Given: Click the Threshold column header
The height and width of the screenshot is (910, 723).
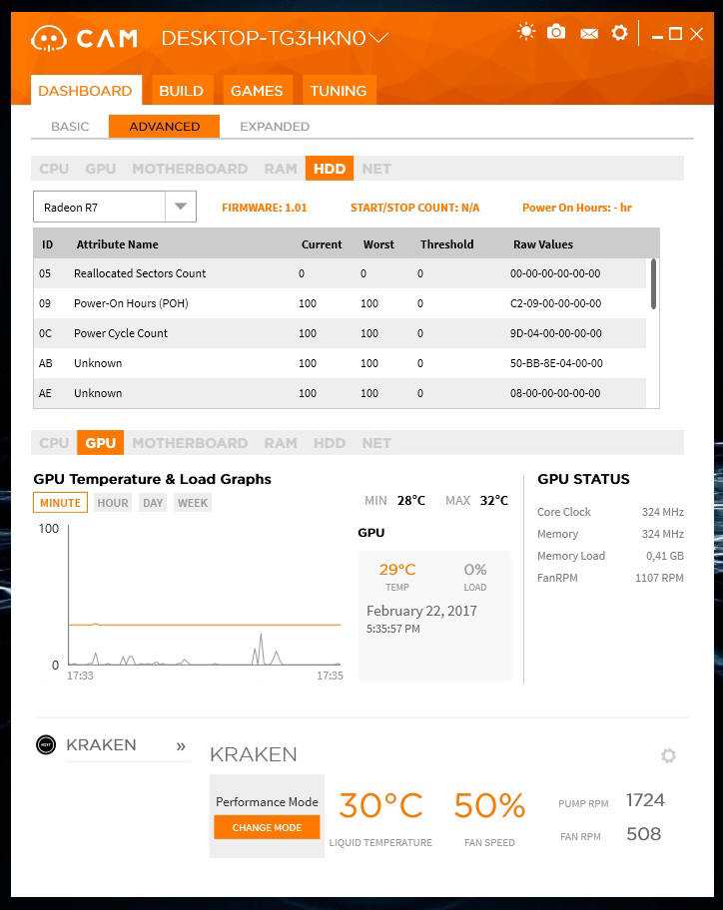Looking at the screenshot, I should [447, 244].
